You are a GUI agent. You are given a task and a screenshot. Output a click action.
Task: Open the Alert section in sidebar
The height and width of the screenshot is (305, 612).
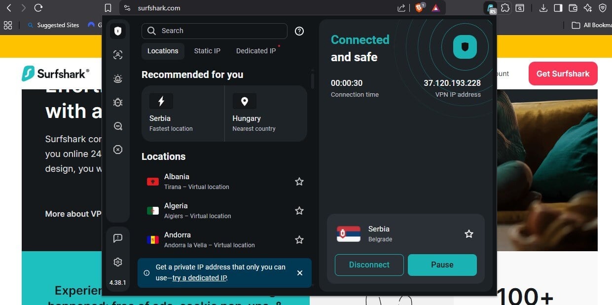[x=117, y=78]
